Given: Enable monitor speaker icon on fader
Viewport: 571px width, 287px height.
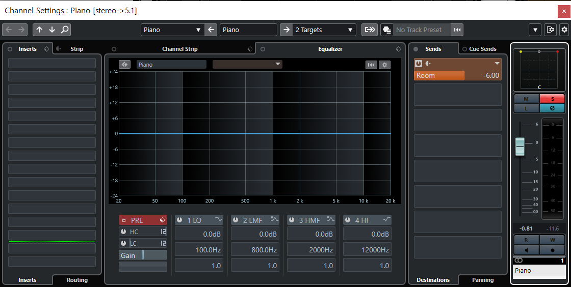Looking at the screenshot, I should pyautogui.click(x=526, y=250).
